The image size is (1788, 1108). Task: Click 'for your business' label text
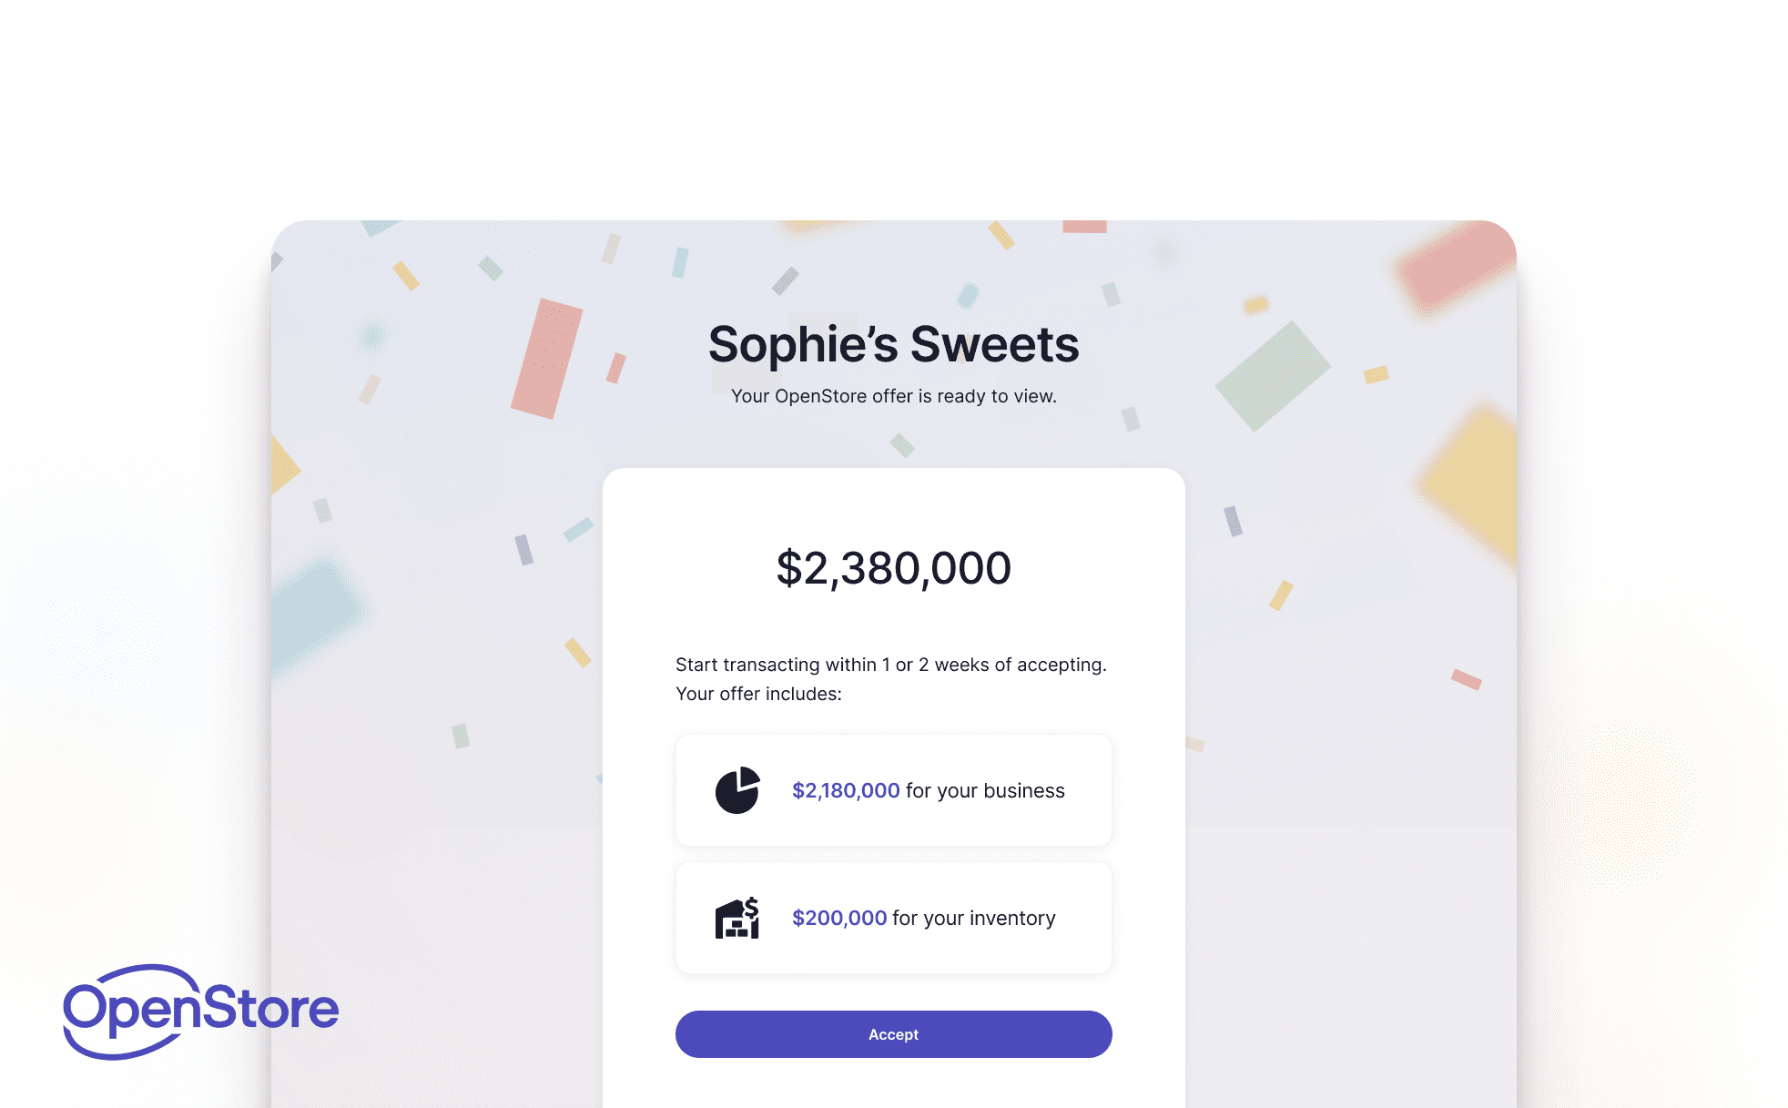click(985, 790)
